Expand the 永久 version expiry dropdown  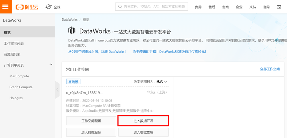(x=162, y=82)
